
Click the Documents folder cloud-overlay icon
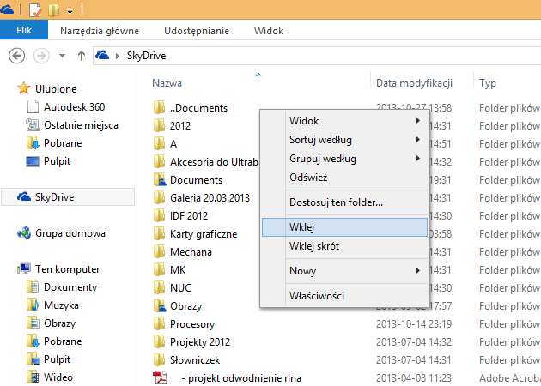coord(160,179)
